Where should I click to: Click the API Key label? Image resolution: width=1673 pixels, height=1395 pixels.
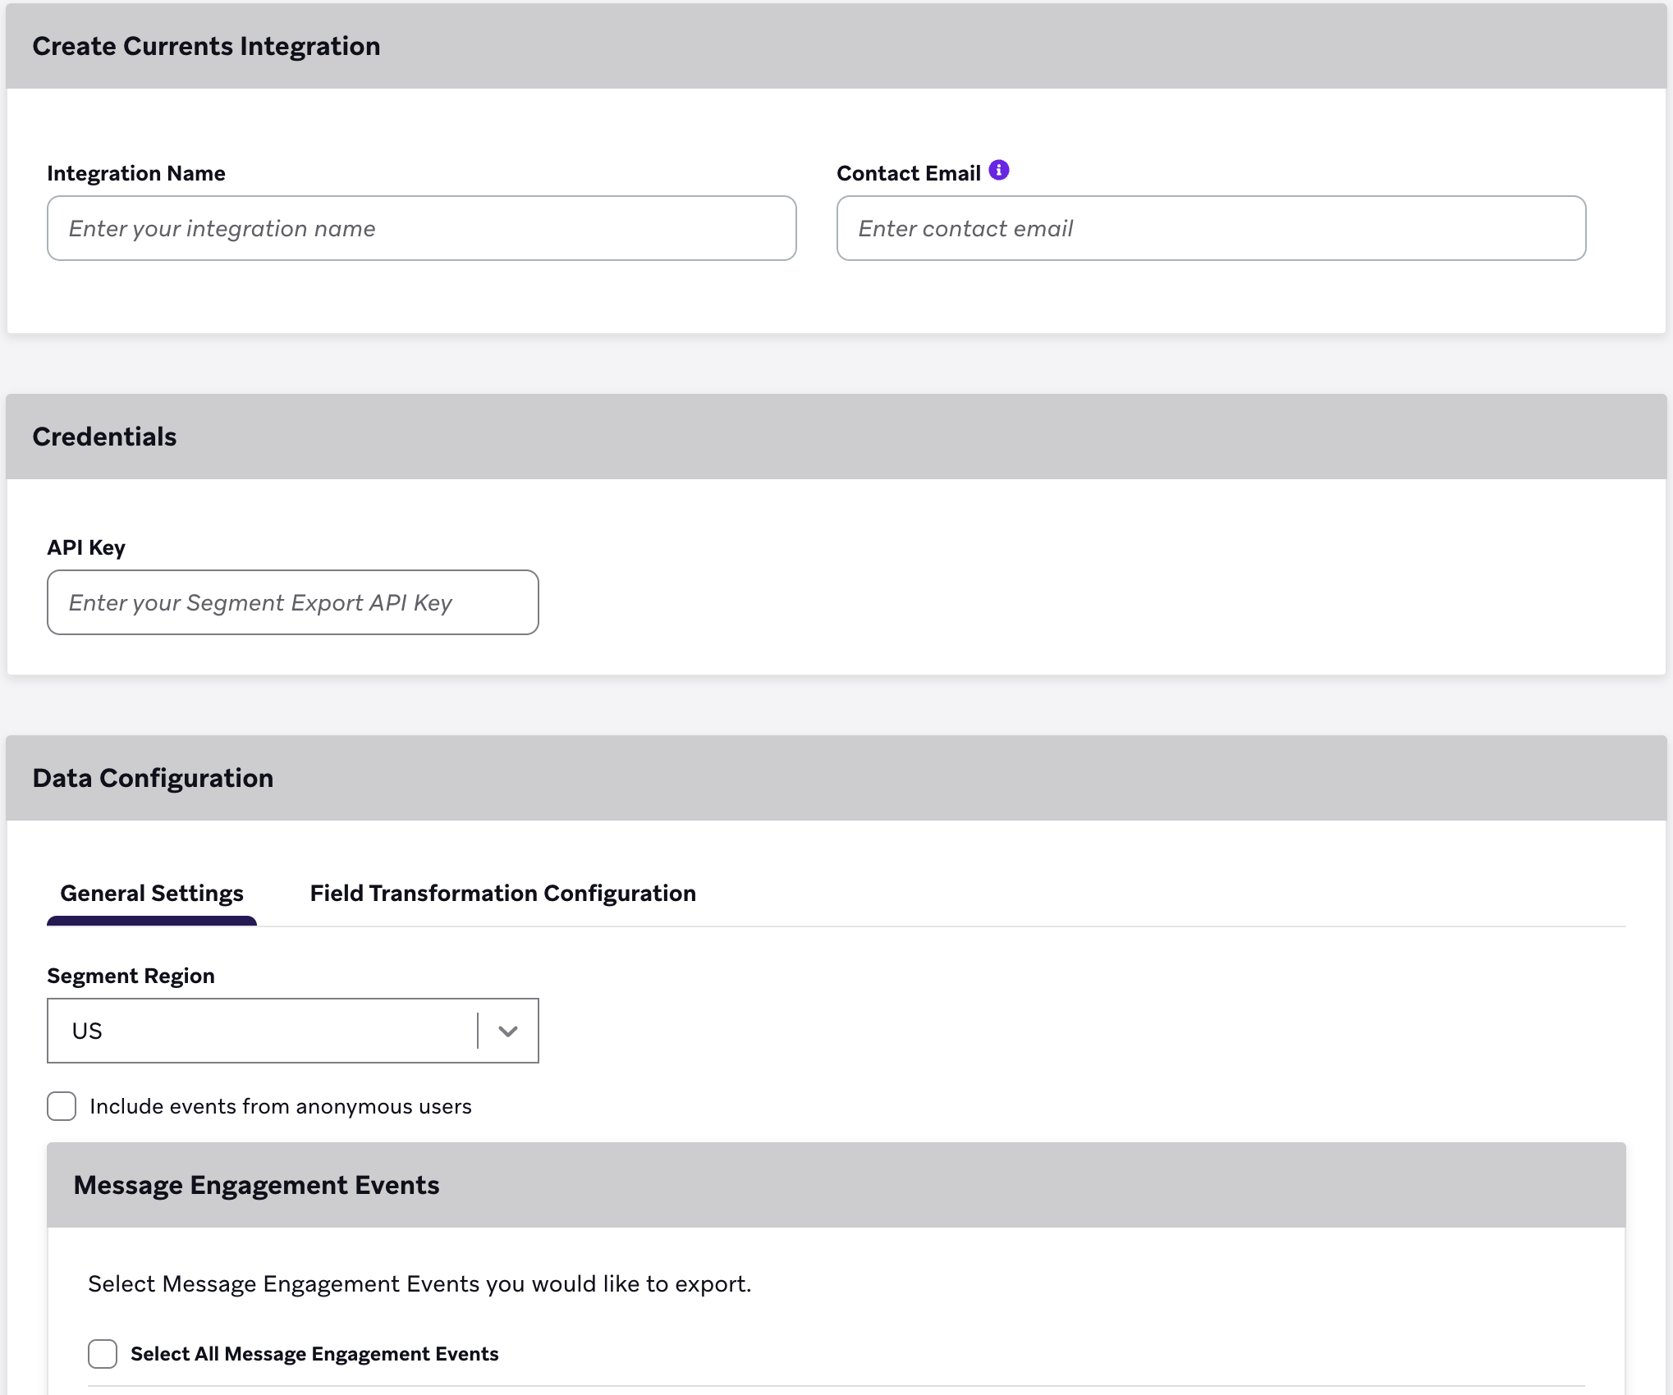(x=86, y=547)
